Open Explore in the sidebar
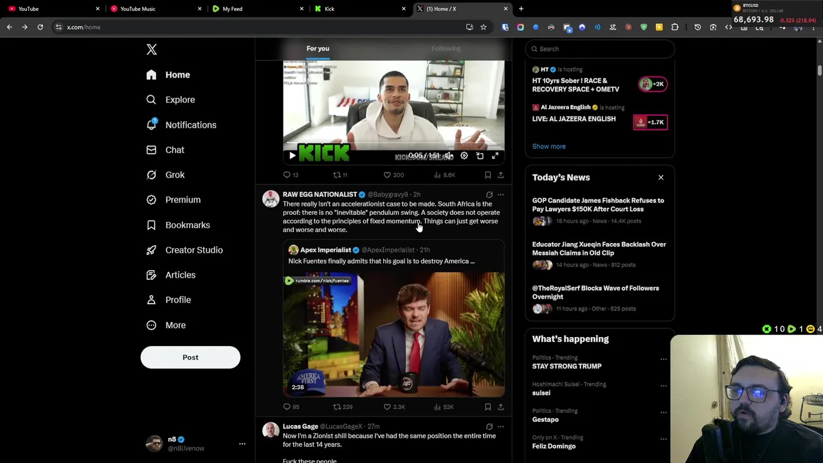The height and width of the screenshot is (463, 823). [170, 100]
